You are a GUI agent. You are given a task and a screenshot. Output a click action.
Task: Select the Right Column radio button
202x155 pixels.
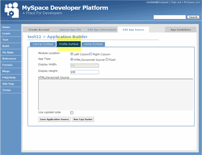(91, 54)
